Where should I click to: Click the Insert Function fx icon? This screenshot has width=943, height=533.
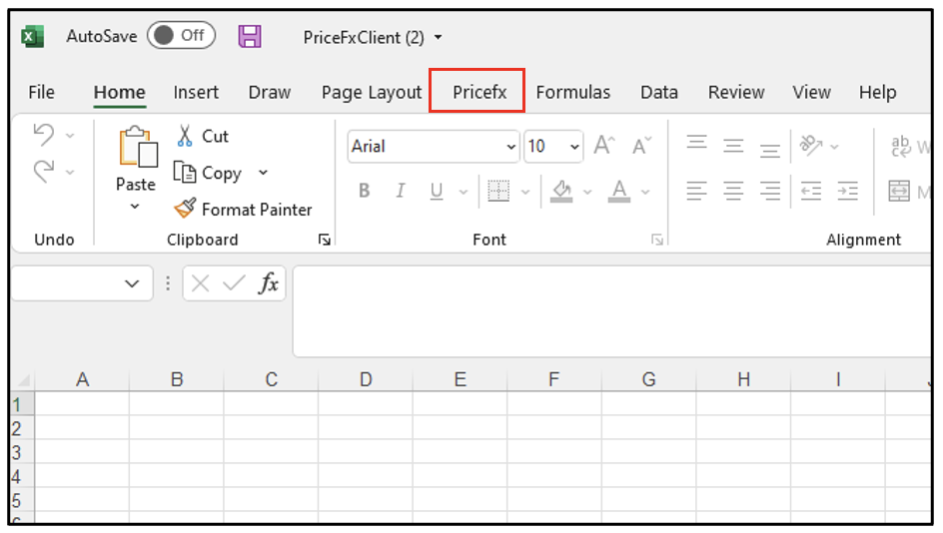(268, 283)
